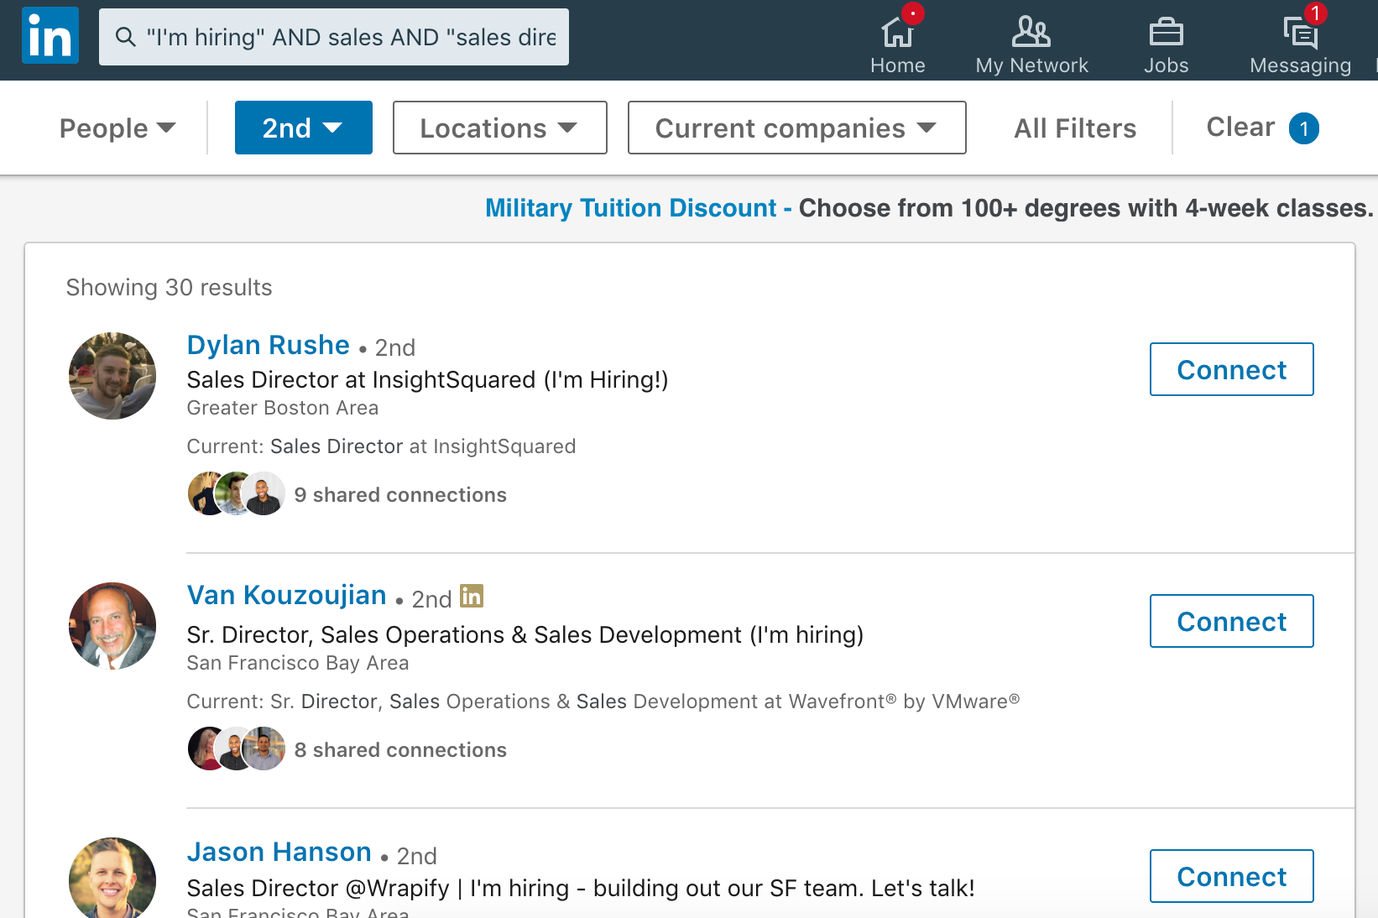This screenshot has width=1378, height=918.
Task: Connect with Dylan Rushe
Action: click(1232, 369)
